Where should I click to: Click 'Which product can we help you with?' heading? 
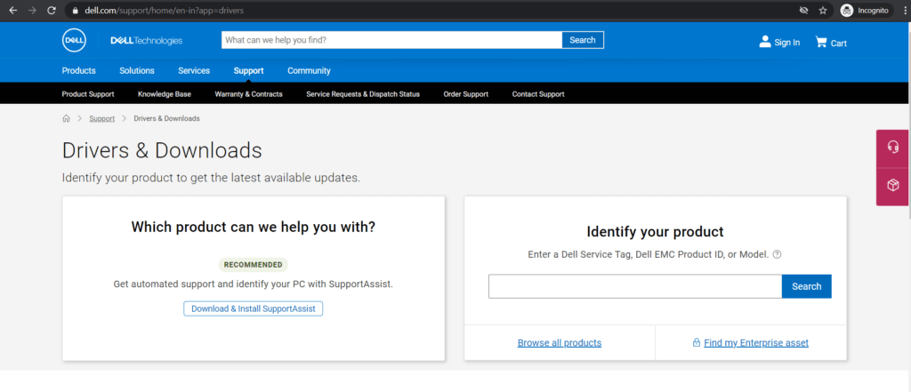(x=254, y=227)
